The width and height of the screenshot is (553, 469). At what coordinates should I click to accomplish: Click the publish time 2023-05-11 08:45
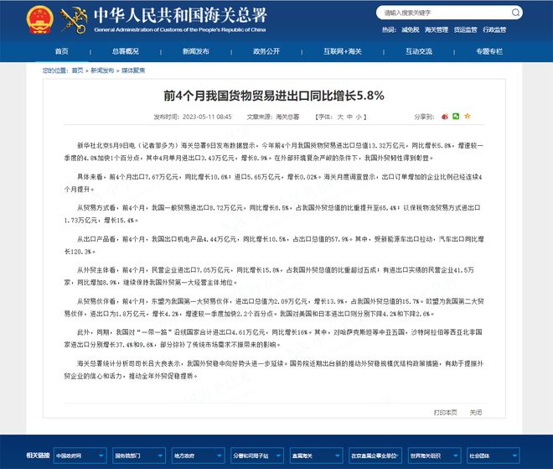(207, 117)
